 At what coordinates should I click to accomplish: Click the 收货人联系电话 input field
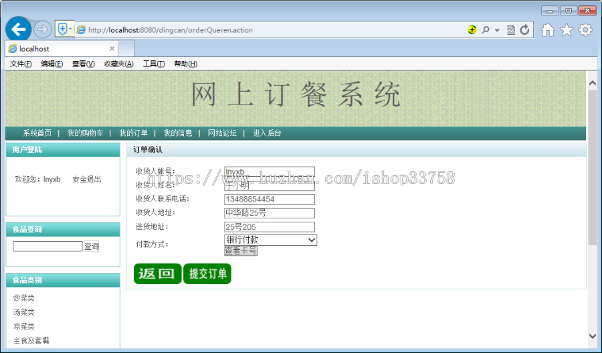pyautogui.click(x=270, y=199)
